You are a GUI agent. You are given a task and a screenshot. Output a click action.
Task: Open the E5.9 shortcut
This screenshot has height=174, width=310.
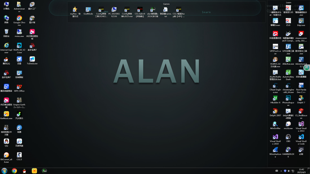[x=288, y=22]
